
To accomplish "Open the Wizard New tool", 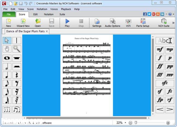I will coord(23,23).
